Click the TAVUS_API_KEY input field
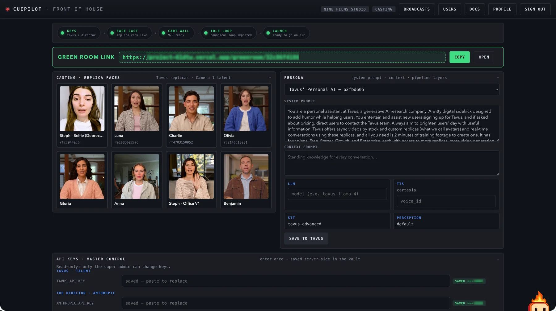This screenshot has width=556, height=311. pyautogui.click(x=286, y=281)
